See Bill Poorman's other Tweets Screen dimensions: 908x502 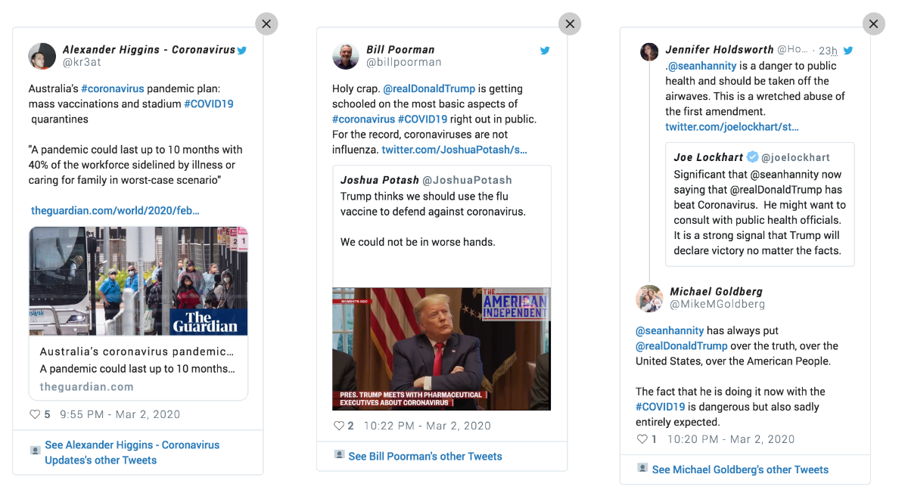click(425, 456)
